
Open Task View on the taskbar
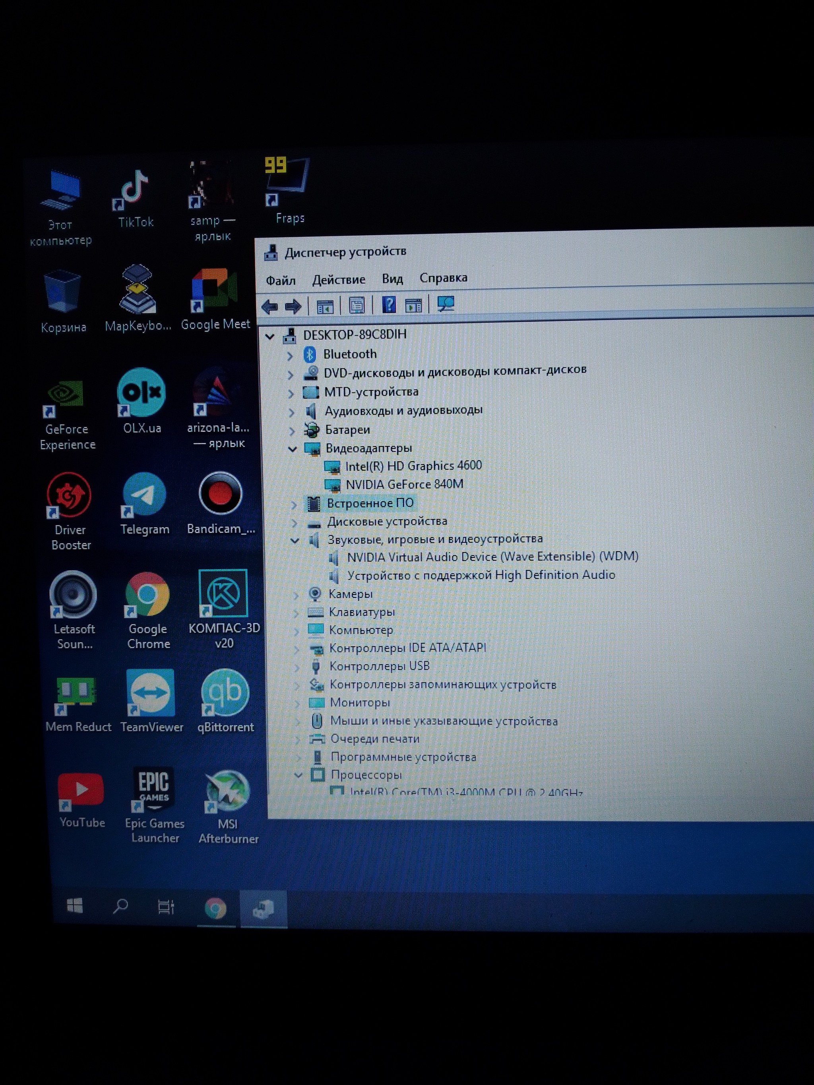click(166, 907)
